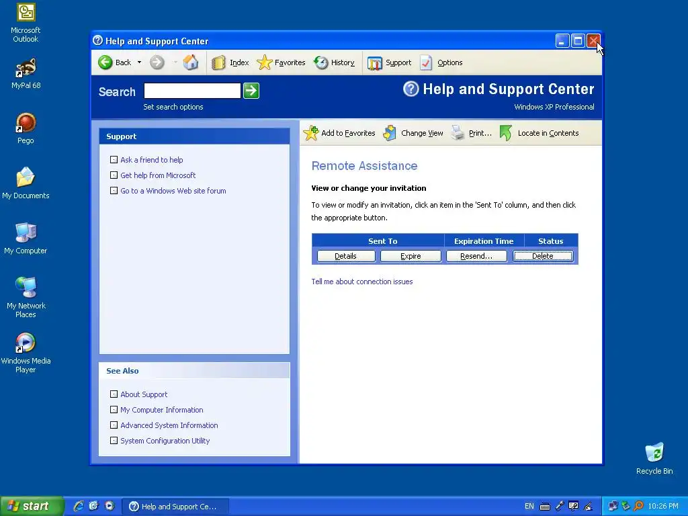Click the taskbar clock showing 10:26 PM

pyautogui.click(x=663, y=507)
